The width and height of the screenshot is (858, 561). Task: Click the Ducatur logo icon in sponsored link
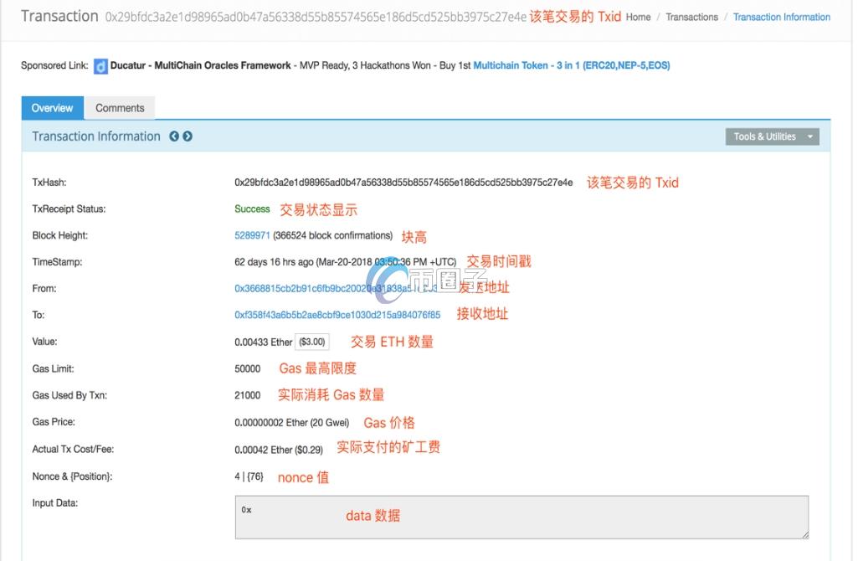tap(100, 65)
